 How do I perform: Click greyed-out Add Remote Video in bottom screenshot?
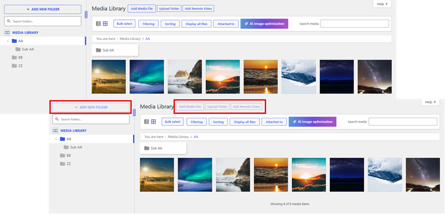(247, 107)
